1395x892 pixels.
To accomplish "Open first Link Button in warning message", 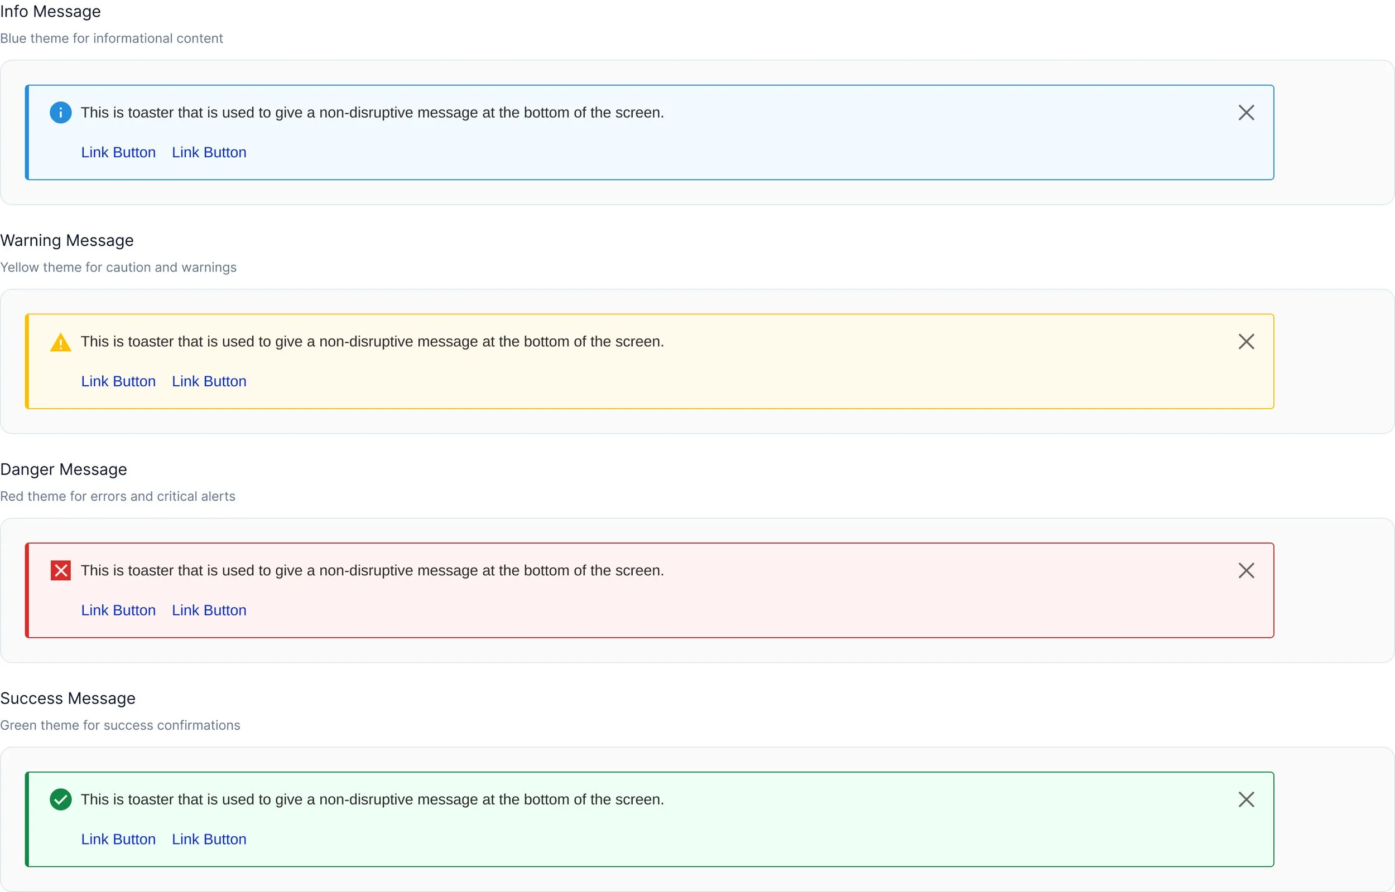I will click(118, 381).
